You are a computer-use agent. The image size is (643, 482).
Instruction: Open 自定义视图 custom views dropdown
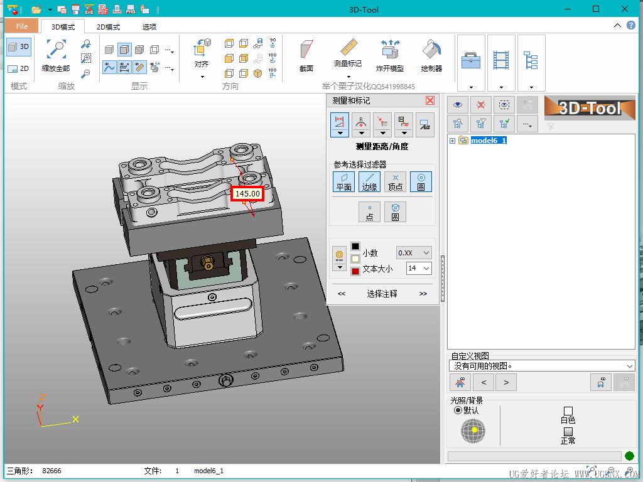pos(543,366)
